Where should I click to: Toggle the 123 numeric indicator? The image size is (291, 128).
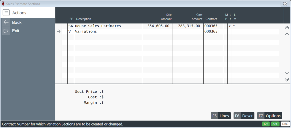(x=266, y=124)
